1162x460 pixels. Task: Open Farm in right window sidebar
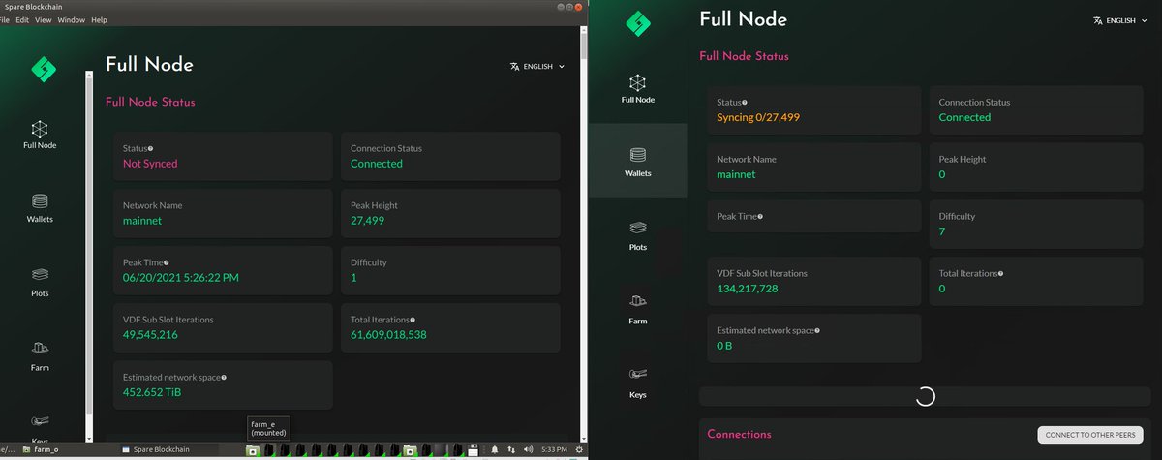(637, 310)
